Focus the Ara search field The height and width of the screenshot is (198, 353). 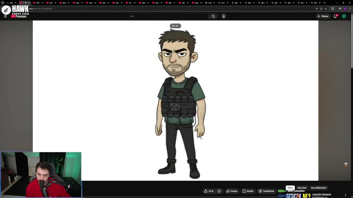coord(168,16)
